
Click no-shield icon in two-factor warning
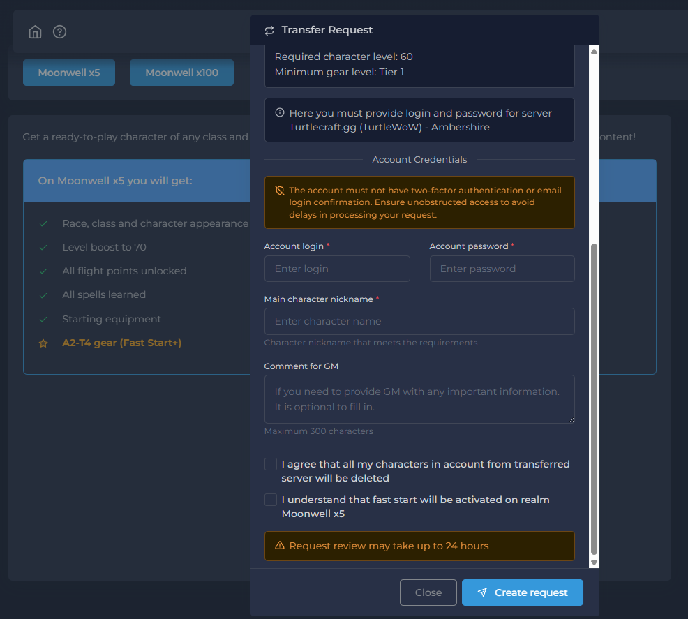pos(280,191)
